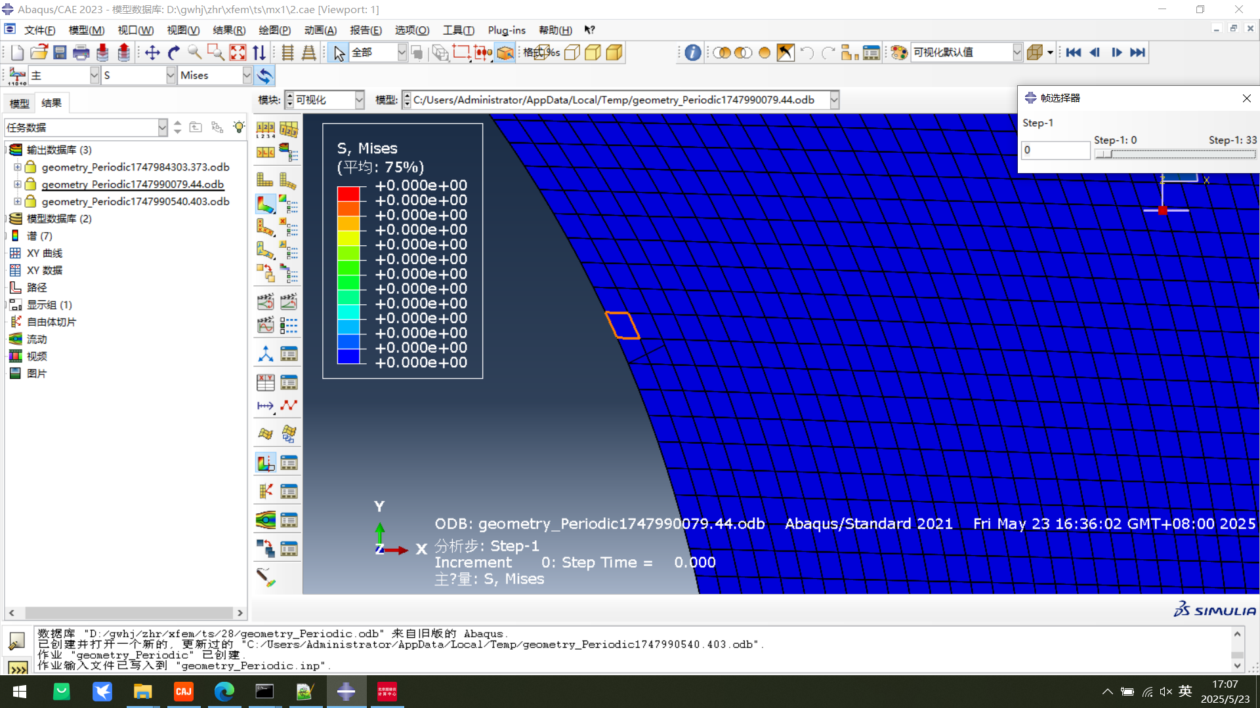Click the Save model database icon

[60, 52]
